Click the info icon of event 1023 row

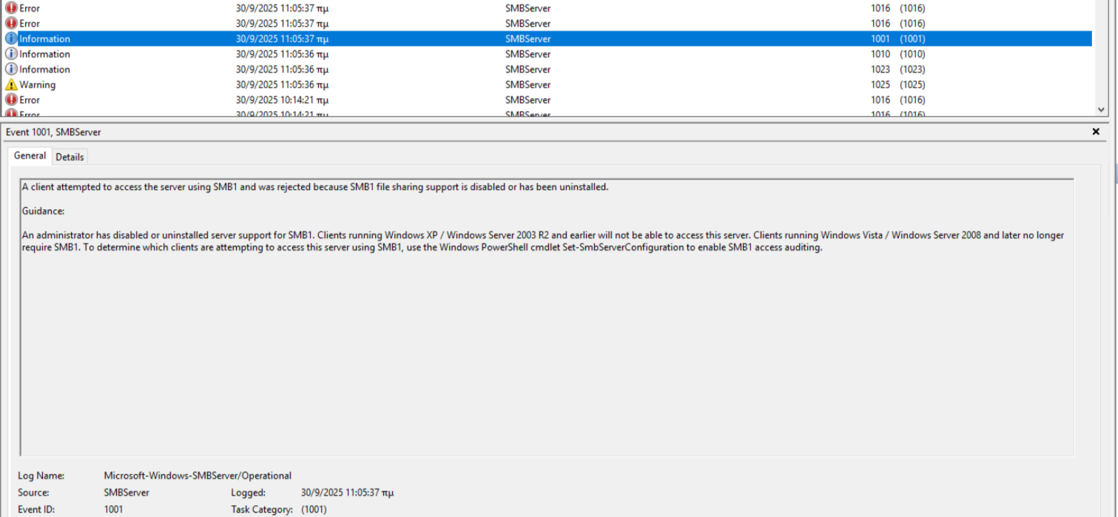coord(11,69)
